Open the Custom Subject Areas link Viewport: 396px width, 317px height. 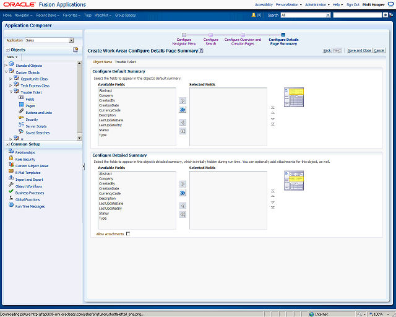click(32, 166)
